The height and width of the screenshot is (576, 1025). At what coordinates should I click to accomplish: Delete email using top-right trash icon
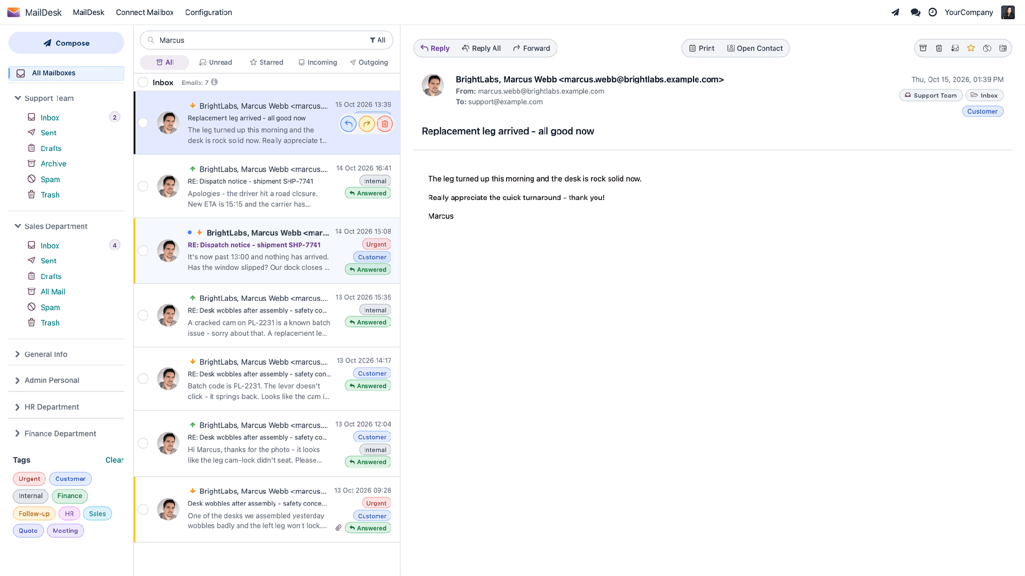[x=939, y=48]
